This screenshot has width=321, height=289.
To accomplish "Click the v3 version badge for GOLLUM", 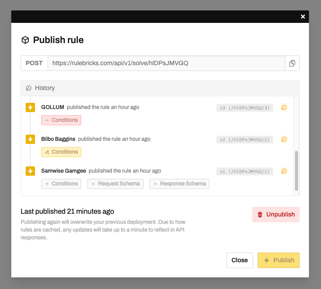I will click(244, 107).
